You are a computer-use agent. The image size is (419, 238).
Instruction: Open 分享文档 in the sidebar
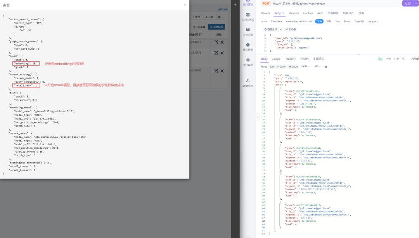pos(248,32)
